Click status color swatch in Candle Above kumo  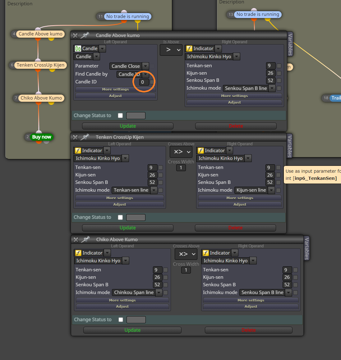click(x=136, y=115)
